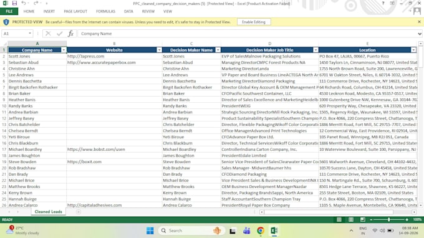Click the 100% zoom level button

tap(417, 220)
